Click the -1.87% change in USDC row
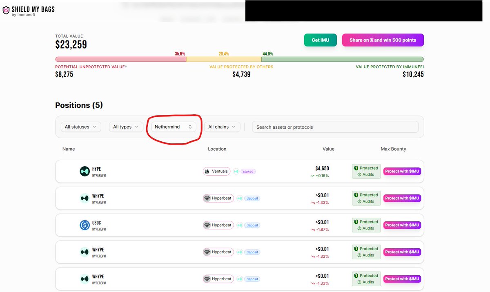The image size is (490, 292). [x=323, y=230]
